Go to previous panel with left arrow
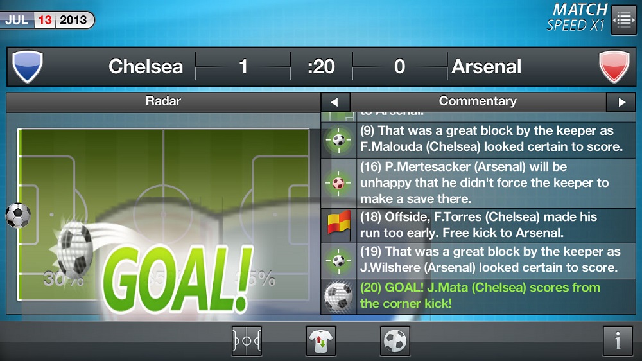This screenshot has height=361, width=642. [x=334, y=102]
